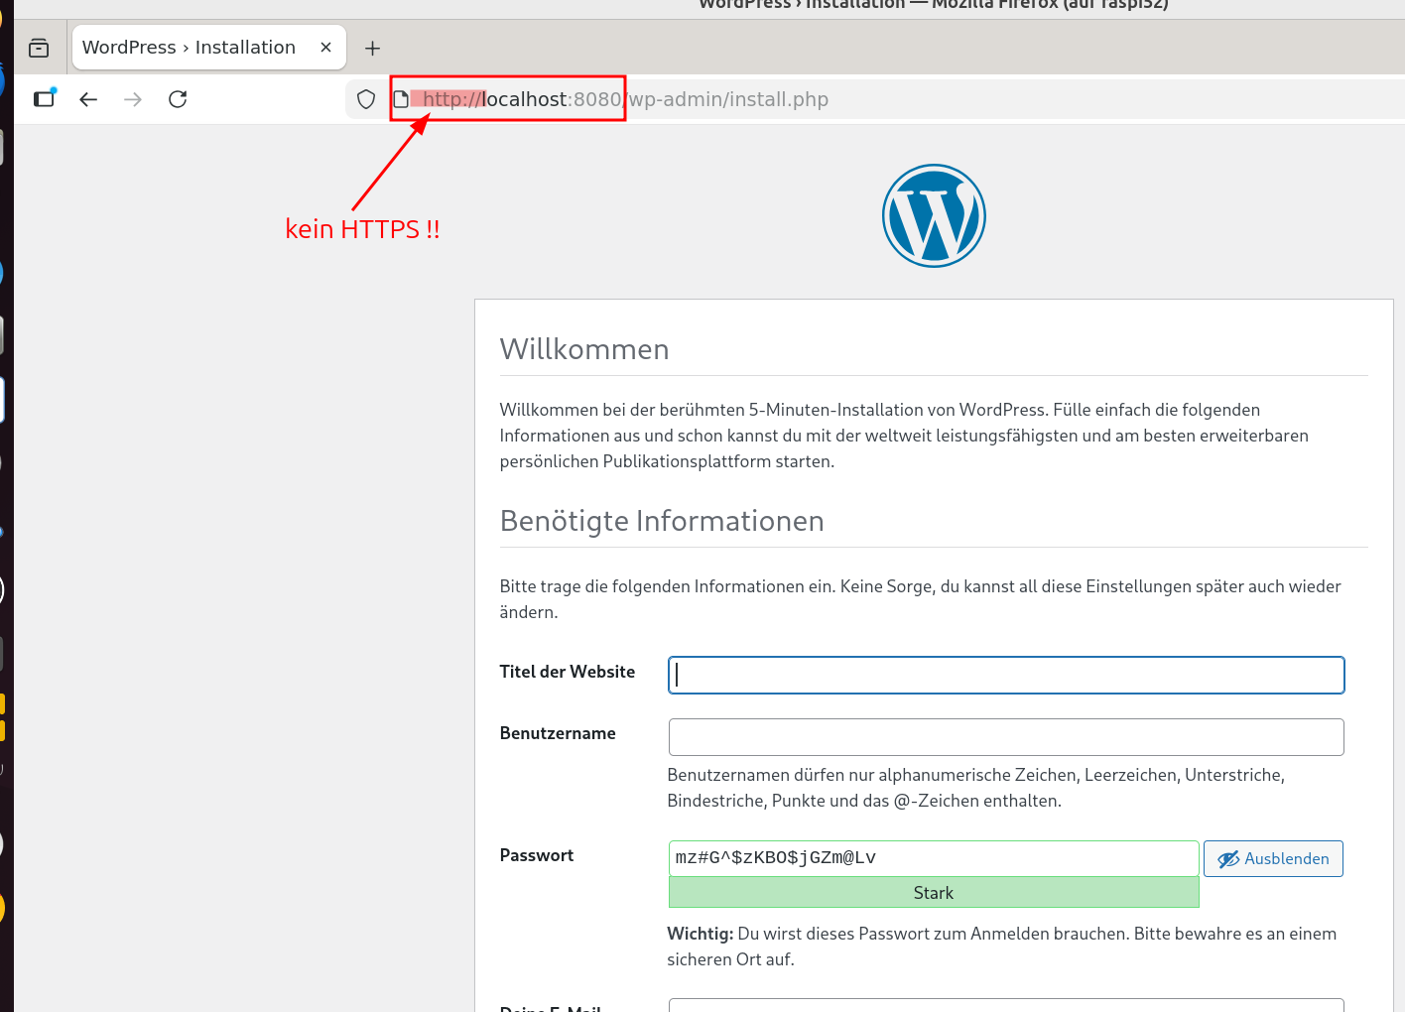Image resolution: width=1405 pixels, height=1012 pixels.
Task: Focus the Benutzername input field
Action: click(1006, 737)
